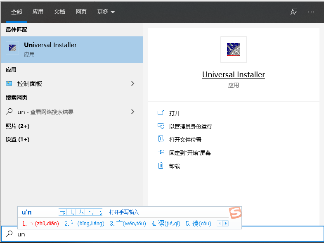The width and height of the screenshot is (324, 243).
Task: Open 控制面板 app result
Action: 72,83
